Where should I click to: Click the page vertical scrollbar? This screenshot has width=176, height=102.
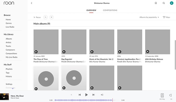click(x=175, y=55)
